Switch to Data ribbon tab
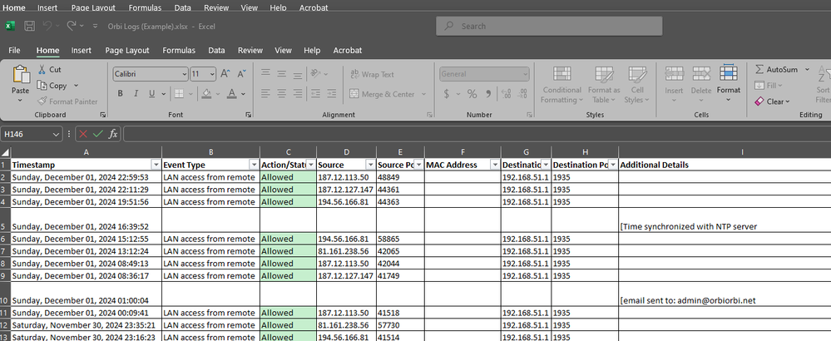 [216, 50]
